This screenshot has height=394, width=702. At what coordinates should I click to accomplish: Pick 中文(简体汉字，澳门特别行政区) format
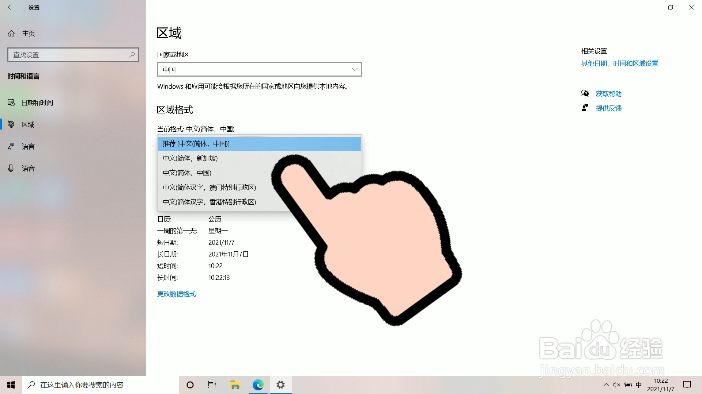pos(260,188)
